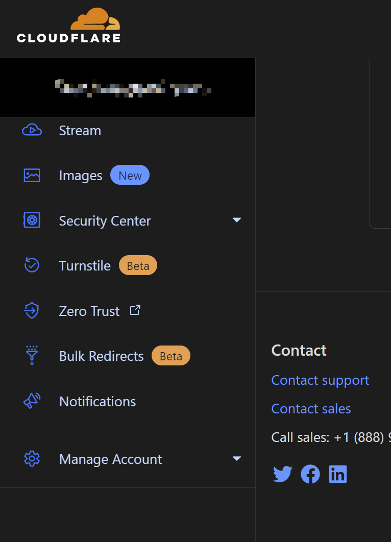Click the Stream cloud play icon
This screenshot has height=542, width=391.
tap(32, 130)
